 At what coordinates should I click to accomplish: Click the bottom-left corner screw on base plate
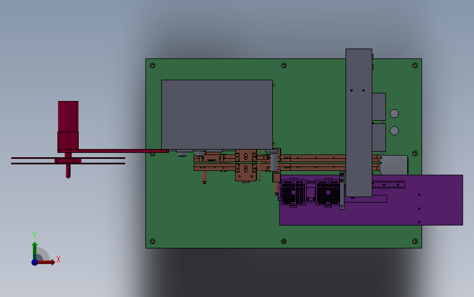click(153, 241)
